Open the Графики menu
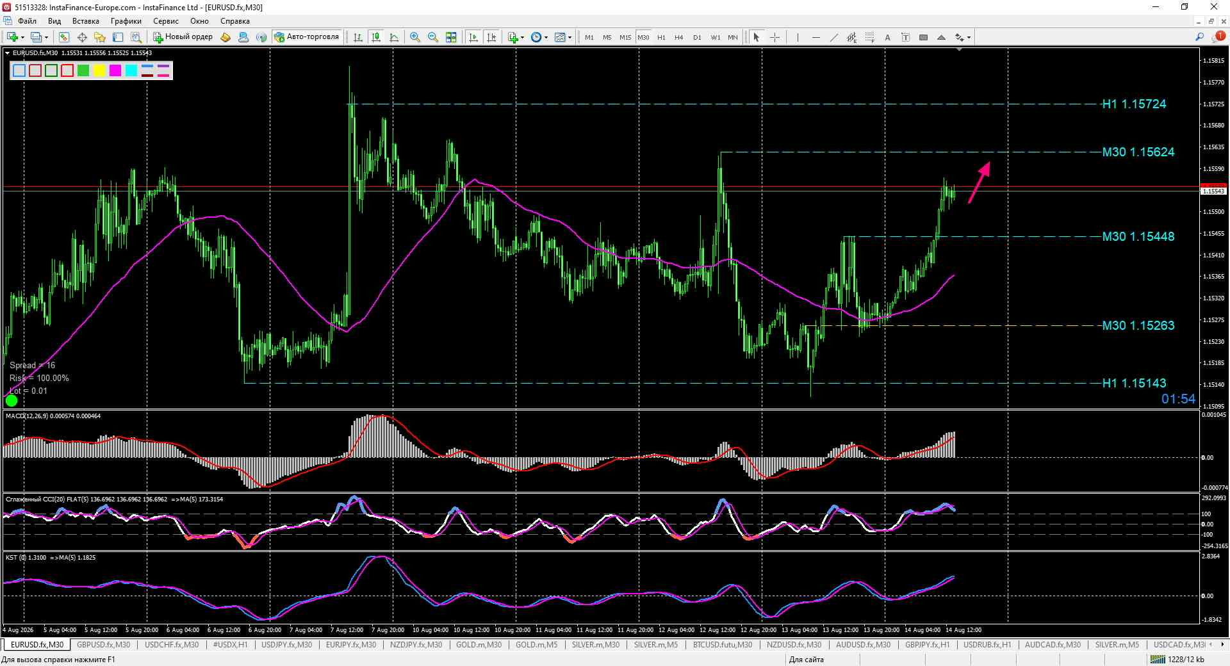The width and height of the screenshot is (1230, 666). point(126,21)
